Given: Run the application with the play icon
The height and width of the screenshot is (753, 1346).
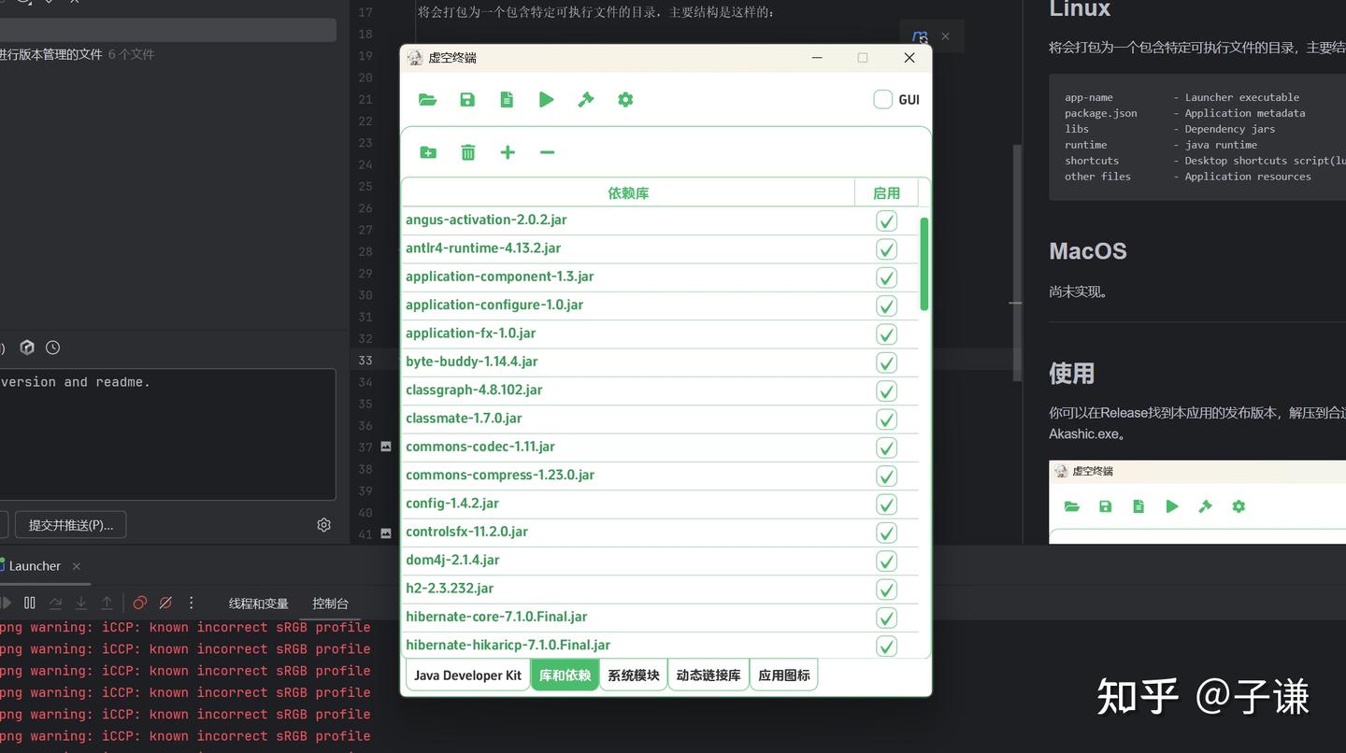Looking at the screenshot, I should tap(546, 100).
